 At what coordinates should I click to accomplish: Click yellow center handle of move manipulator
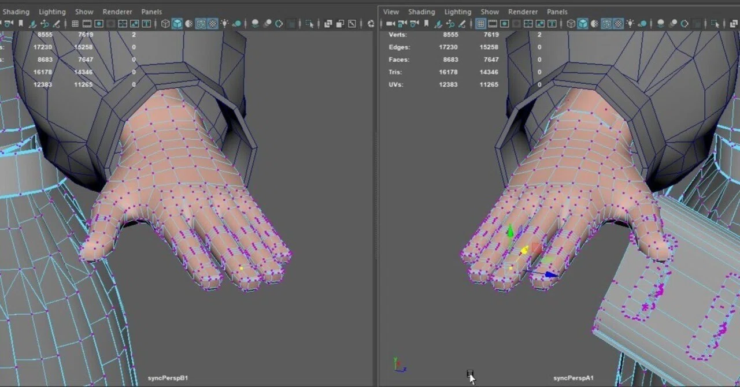pos(524,250)
